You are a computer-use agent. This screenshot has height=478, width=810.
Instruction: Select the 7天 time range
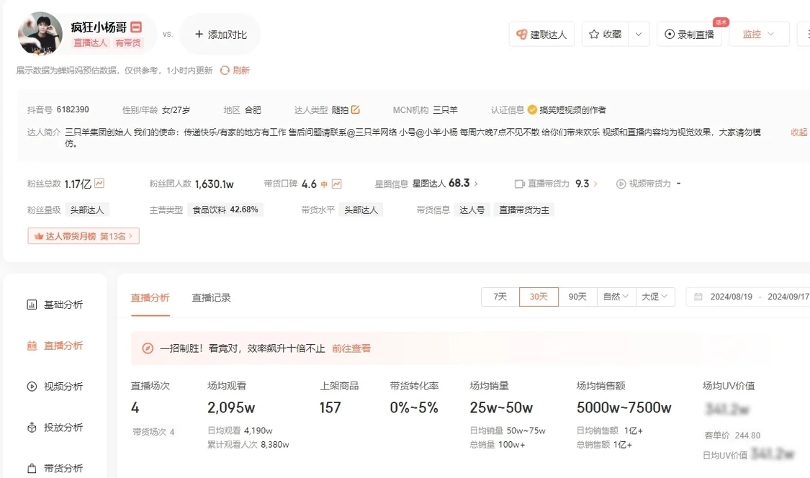tap(500, 297)
